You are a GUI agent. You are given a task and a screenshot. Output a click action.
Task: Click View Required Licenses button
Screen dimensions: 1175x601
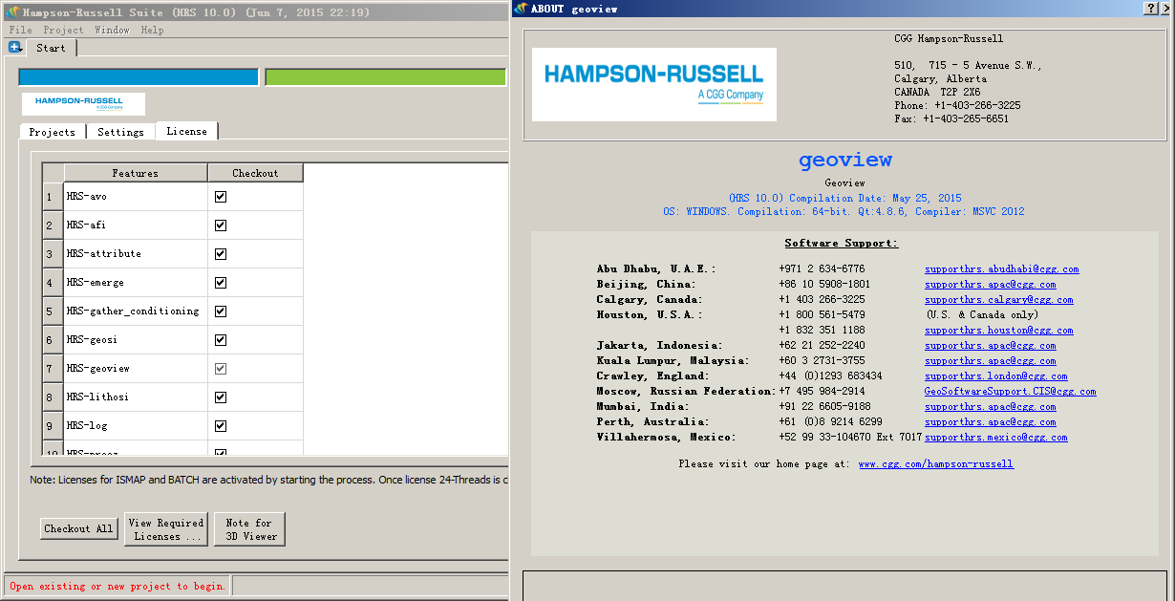tap(166, 529)
